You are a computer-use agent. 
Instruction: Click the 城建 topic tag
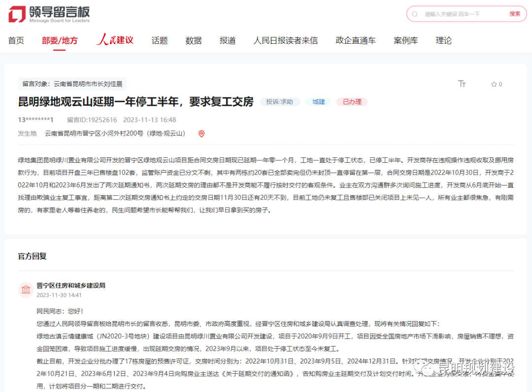coord(318,101)
